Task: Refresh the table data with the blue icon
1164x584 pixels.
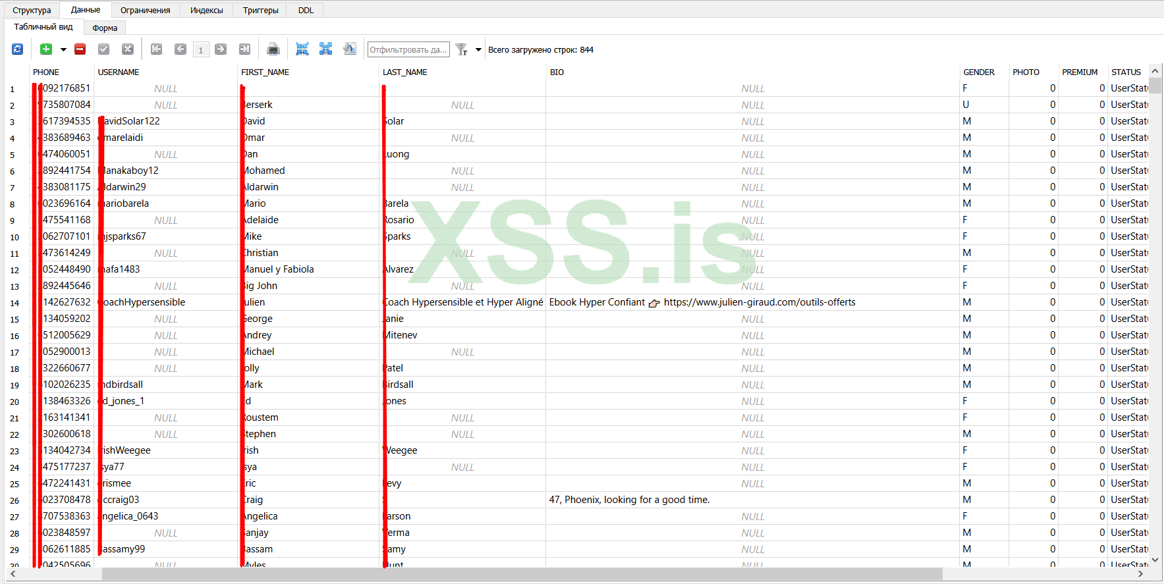Action: (18, 49)
